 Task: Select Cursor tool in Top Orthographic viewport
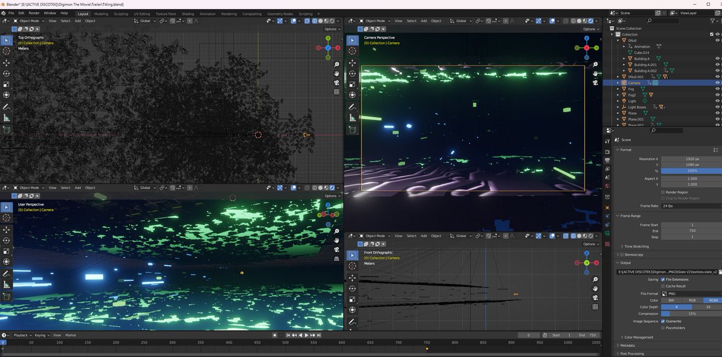pyautogui.click(x=7, y=52)
